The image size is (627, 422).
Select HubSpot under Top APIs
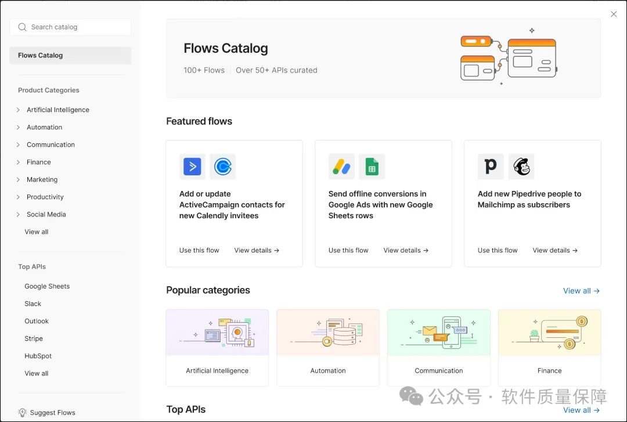pos(38,356)
